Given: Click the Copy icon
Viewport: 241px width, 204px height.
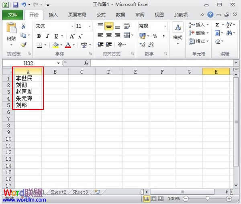Looking at the screenshot, I should coord(23,35).
